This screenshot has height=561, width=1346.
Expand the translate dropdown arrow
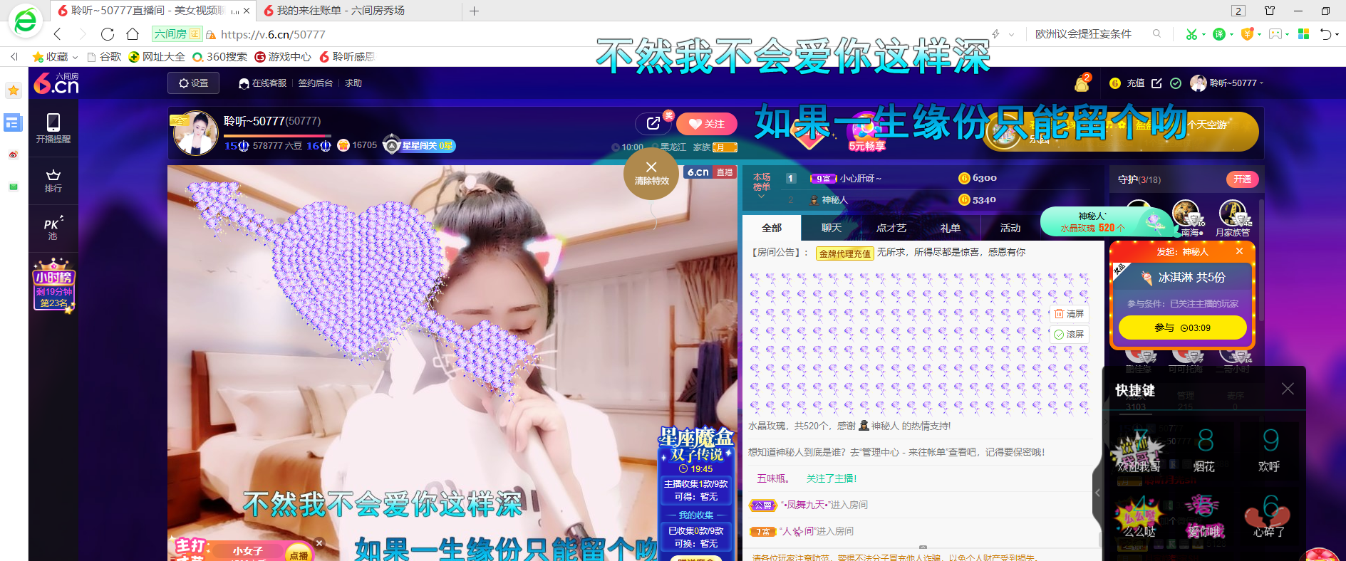[1231, 34]
